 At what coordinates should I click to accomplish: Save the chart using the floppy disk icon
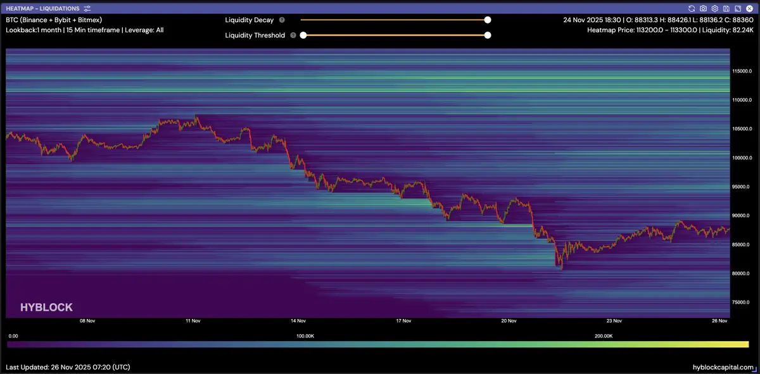pos(726,9)
